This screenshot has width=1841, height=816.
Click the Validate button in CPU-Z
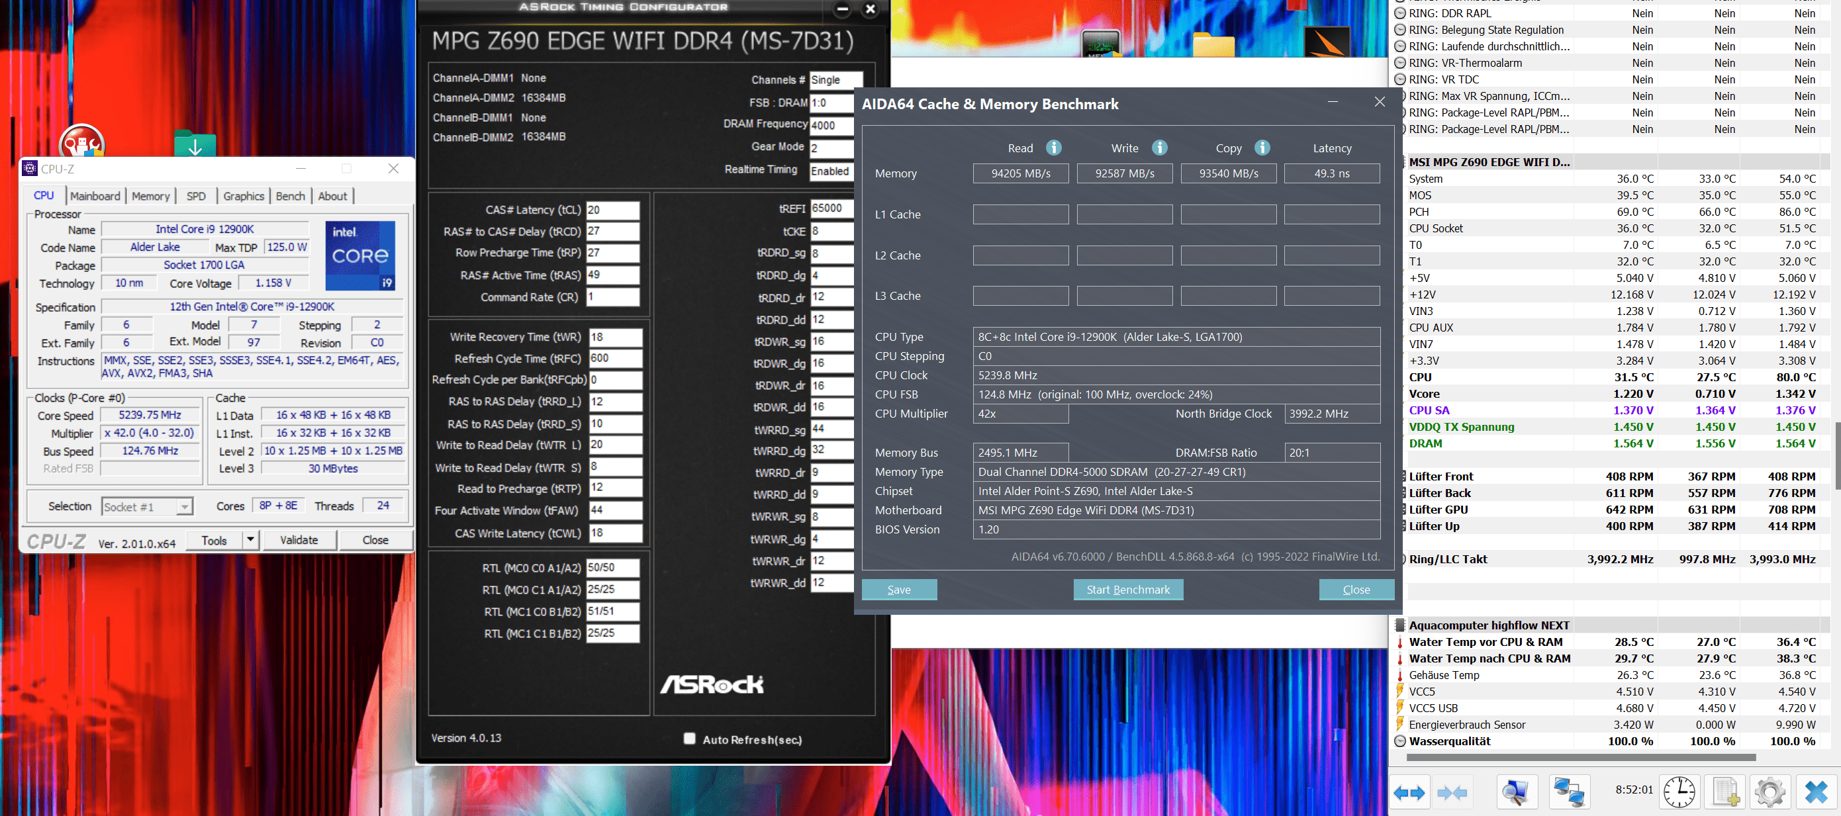coord(299,540)
